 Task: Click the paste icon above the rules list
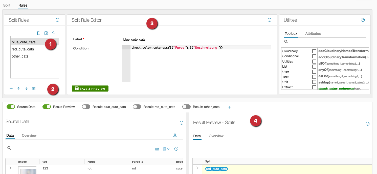46,33
